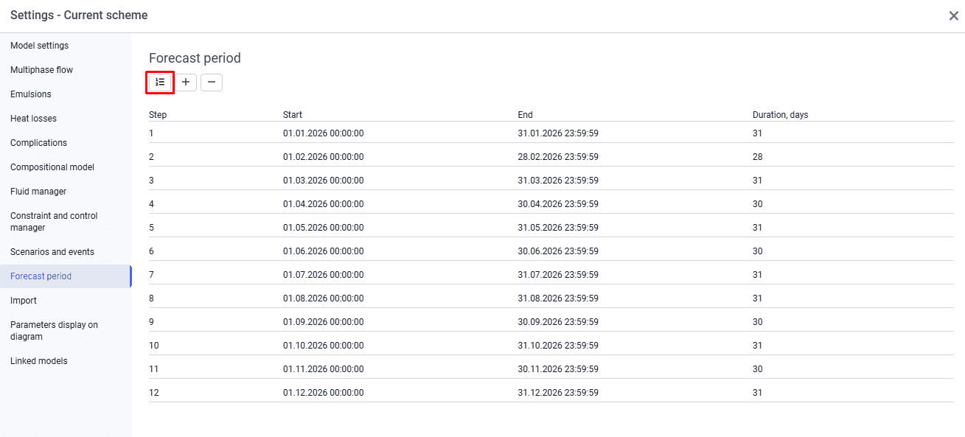Click start date 01.01.2026 00:00:00
The width and height of the screenshot is (965, 437).
tap(323, 133)
